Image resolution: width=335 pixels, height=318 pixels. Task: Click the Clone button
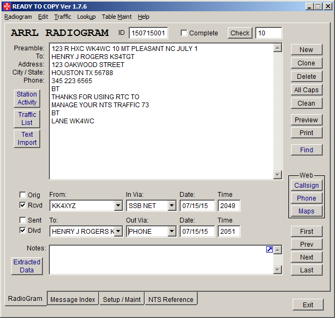point(307,63)
